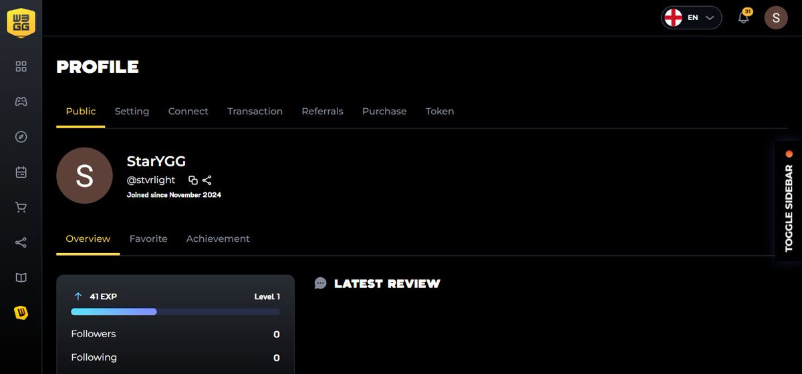Select the Achievement sub-tab
Viewport: 802px width, 374px height.
218,239
